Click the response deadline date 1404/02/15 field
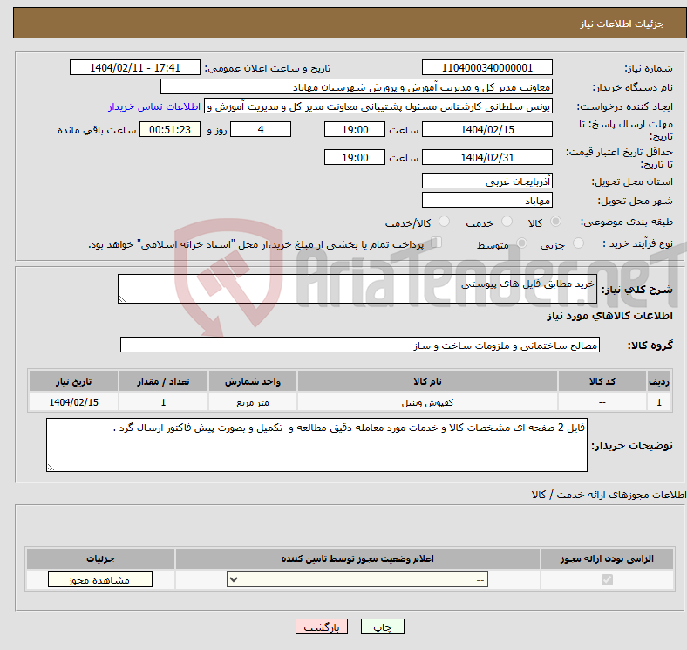The image size is (687, 650). pyautogui.click(x=486, y=129)
